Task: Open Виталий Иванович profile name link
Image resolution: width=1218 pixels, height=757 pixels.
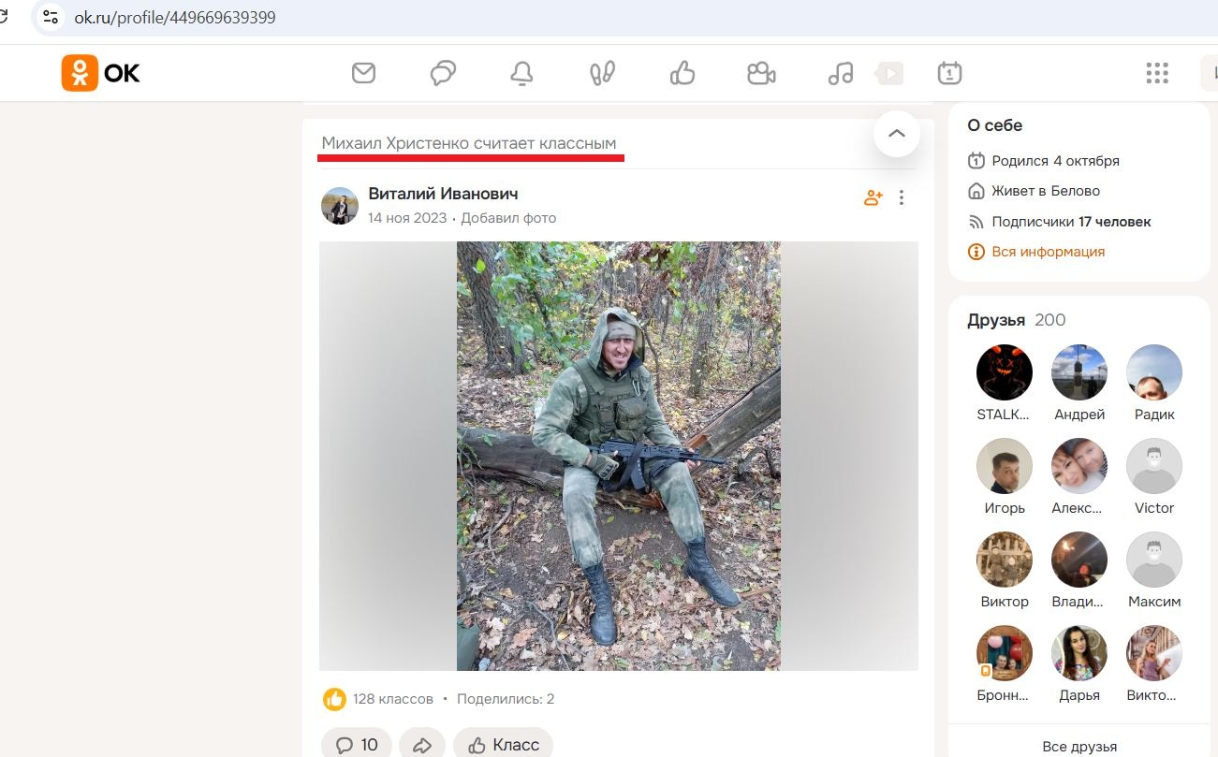Action: 443,194
